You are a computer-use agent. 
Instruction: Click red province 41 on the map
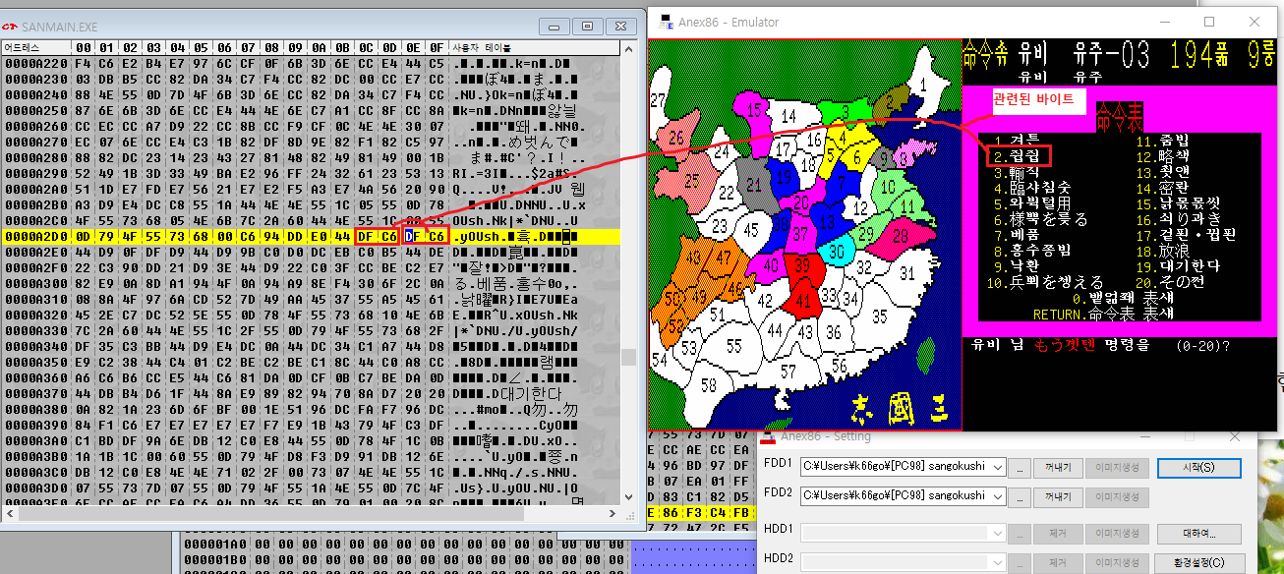(x=804, y=301)
